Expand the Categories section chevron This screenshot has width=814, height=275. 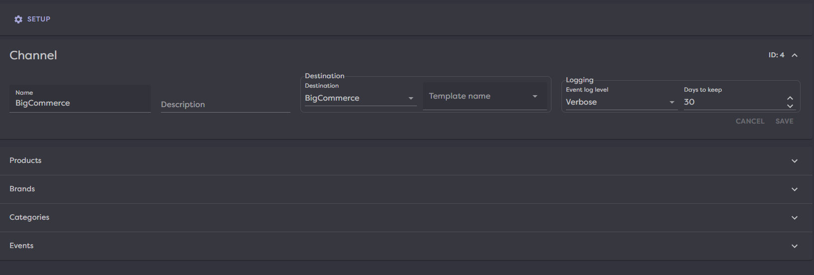[795, 218]
